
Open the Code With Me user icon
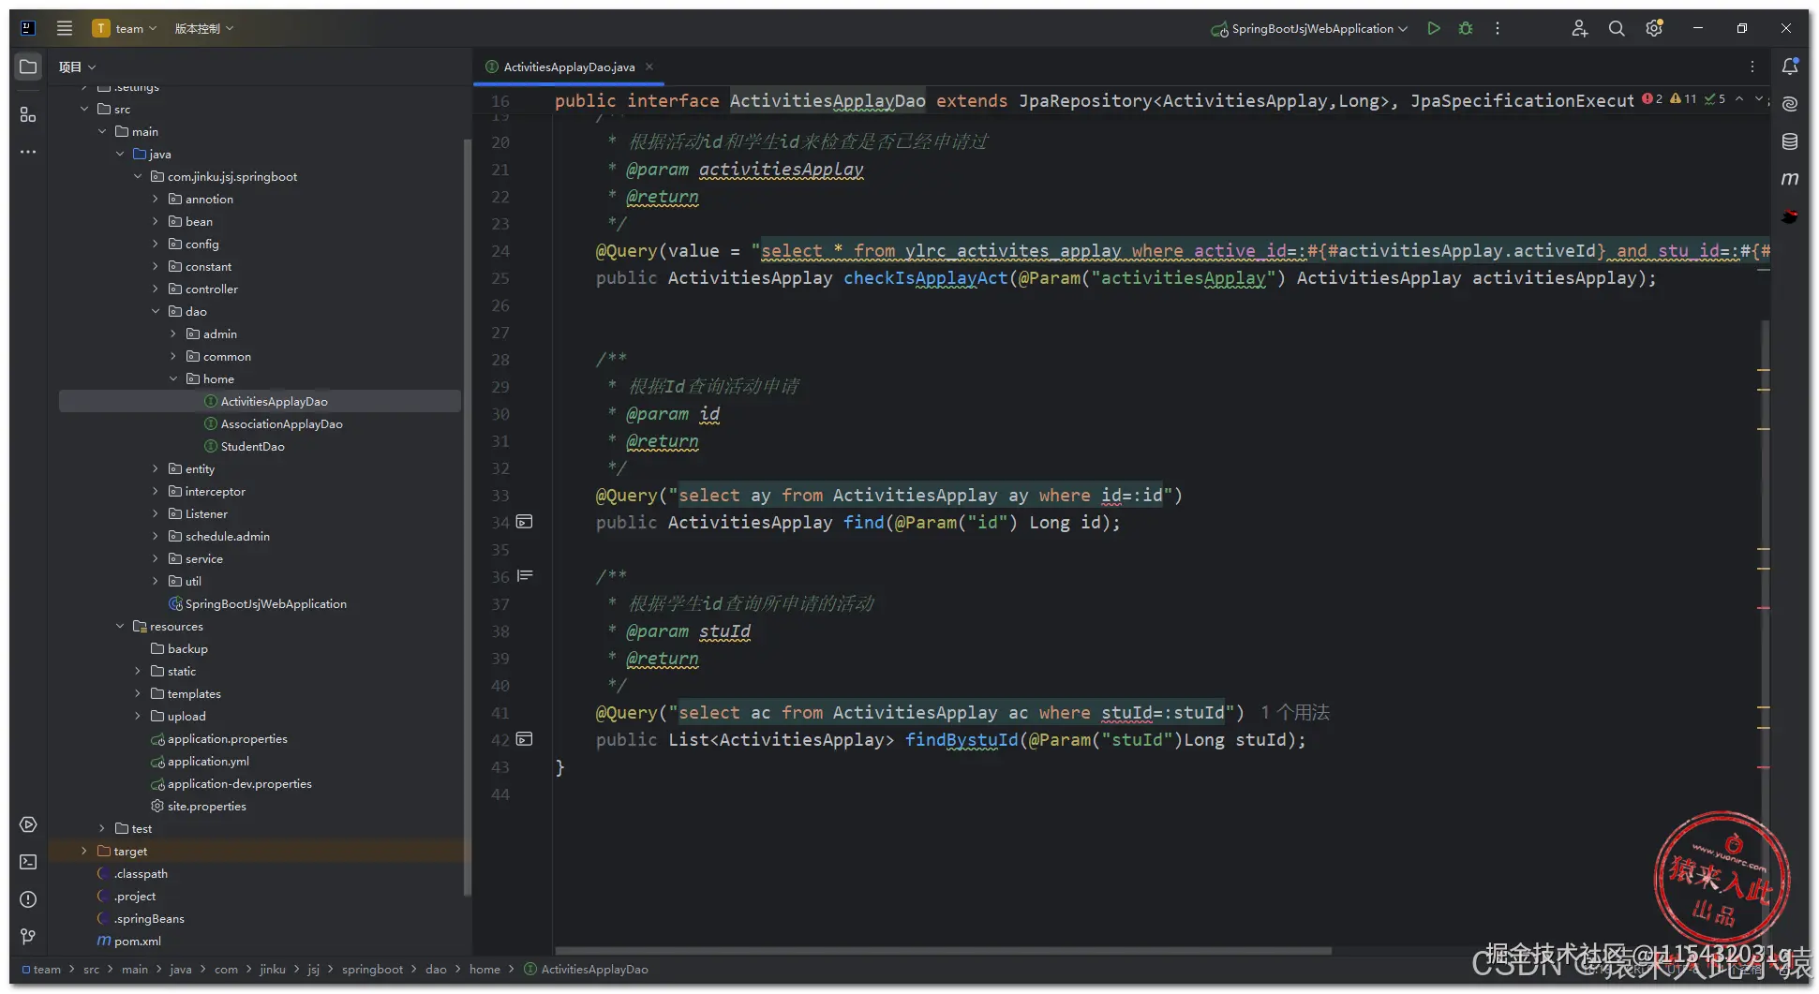click(1579, 28)
